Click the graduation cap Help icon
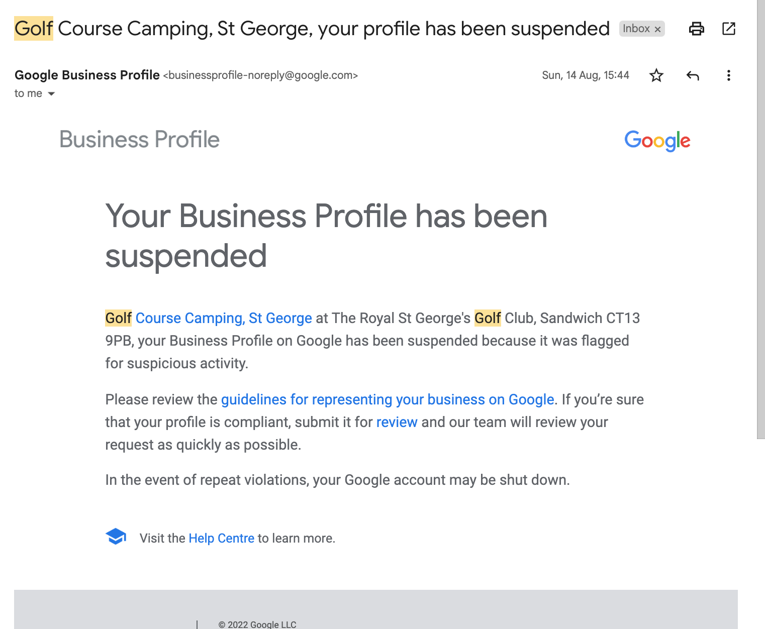This screenshot has height=629, width=765. [116, 537]
